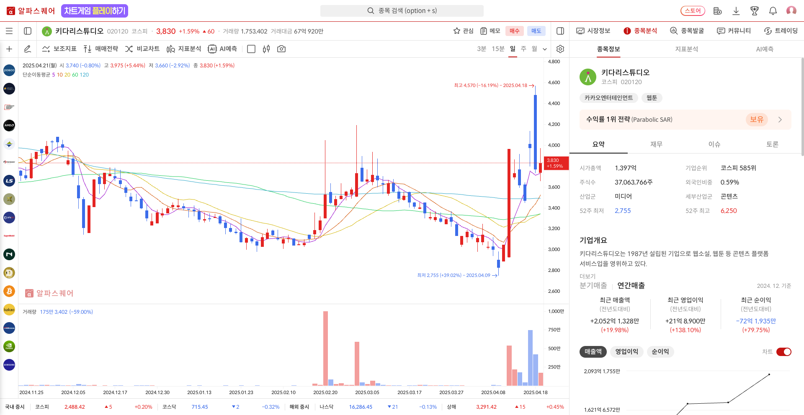804x415 pixels.
Task: Open the hamburger menu icon
Action: [x=9, y=31]
